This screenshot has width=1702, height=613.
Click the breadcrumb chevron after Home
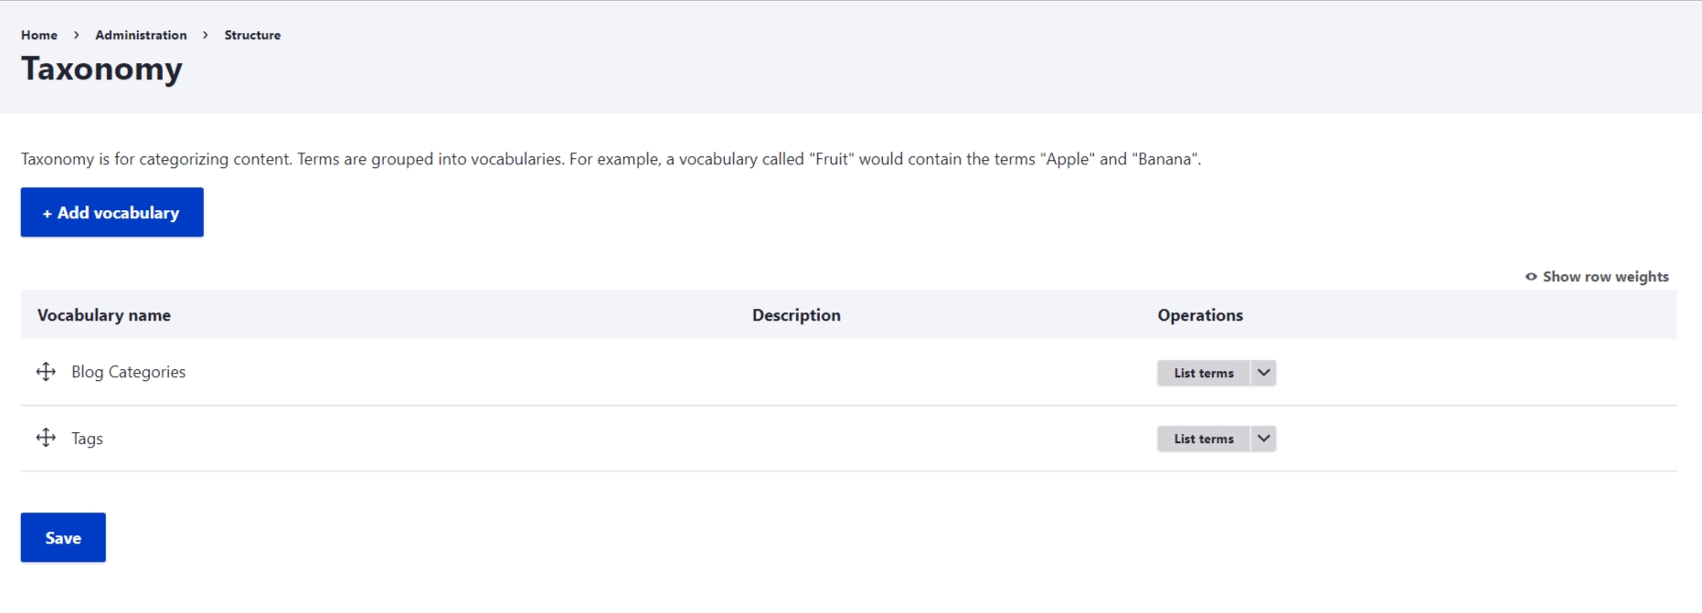click(77, 36)
